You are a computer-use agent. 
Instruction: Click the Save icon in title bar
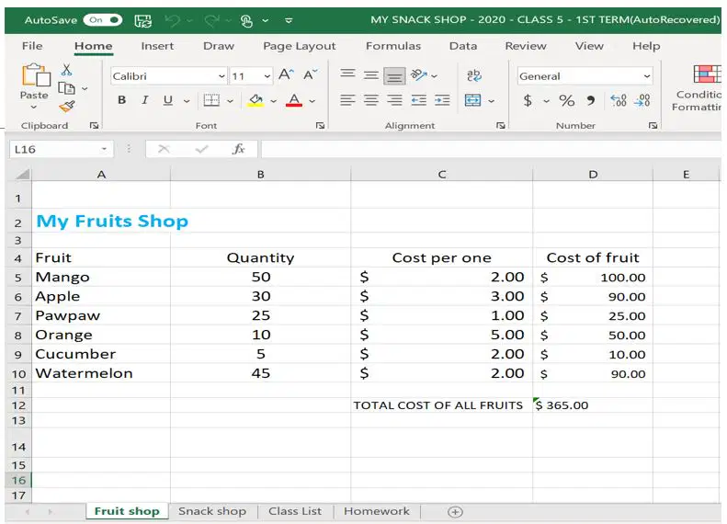point(142,20)
